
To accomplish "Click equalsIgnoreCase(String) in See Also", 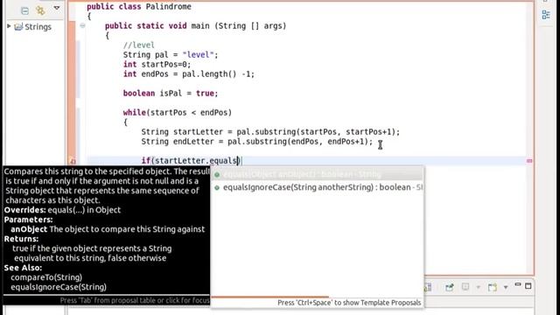I will click(59, 287).
